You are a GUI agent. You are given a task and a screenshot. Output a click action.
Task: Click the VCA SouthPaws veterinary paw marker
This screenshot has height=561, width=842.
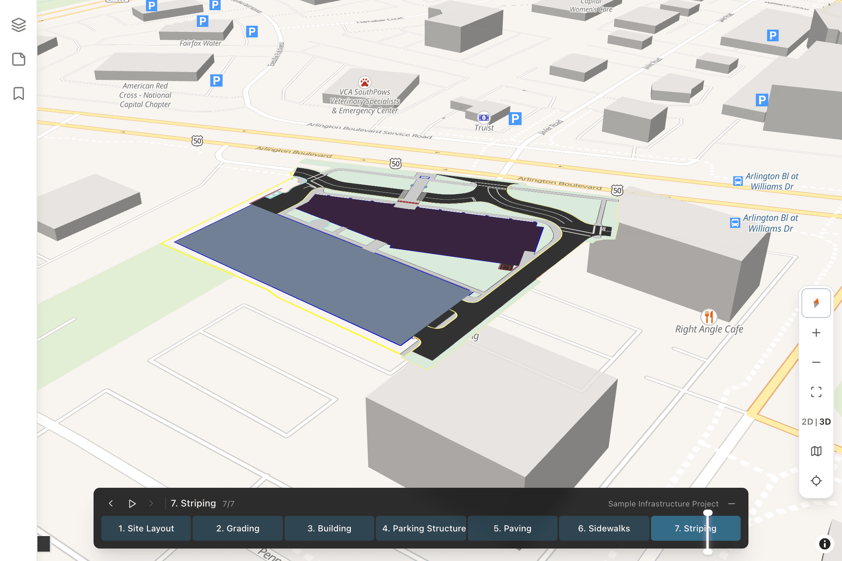click(x=364, y=82)
